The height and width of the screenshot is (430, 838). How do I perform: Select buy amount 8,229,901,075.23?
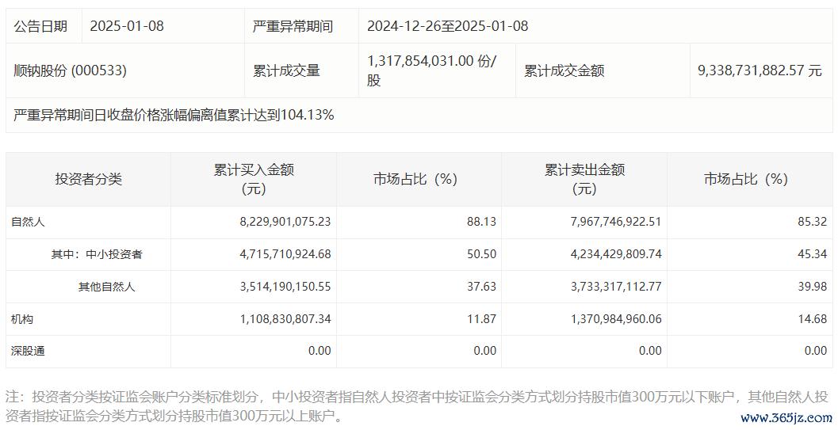pyautogui.click(x=285, y=222)
